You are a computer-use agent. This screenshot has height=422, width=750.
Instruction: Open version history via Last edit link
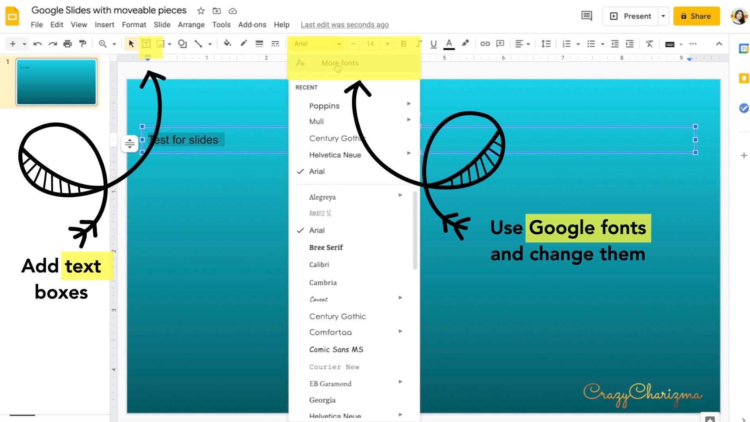tap(344, 25)
